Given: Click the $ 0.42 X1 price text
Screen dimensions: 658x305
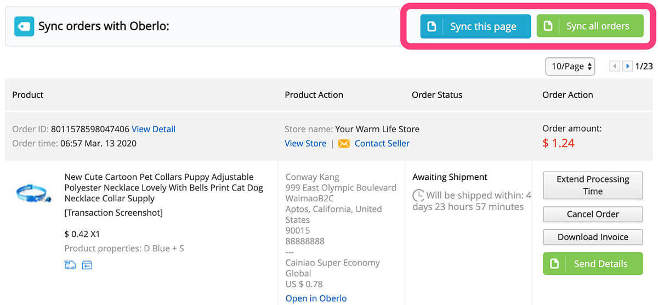Looking at the screenshot, I should click(82, 234).
